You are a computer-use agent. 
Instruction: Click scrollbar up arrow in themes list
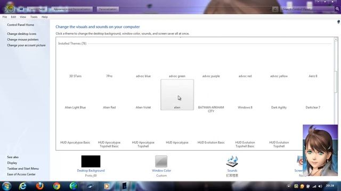336,39
